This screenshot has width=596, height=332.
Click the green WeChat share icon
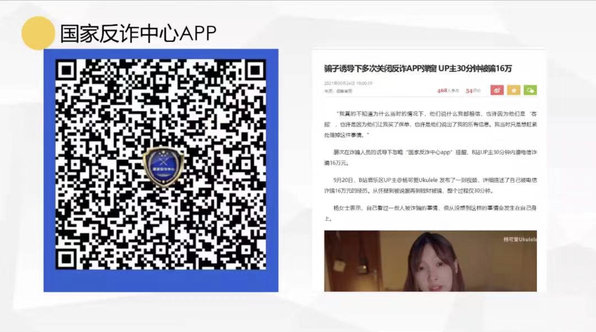530,90
